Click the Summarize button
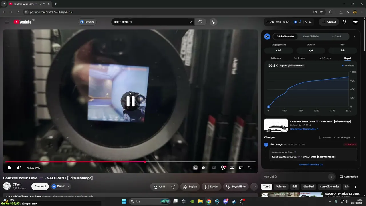Screen dimensions: 366x206 (349, 177)
